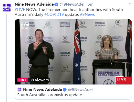
Task: Click the verified badge beside the tweet author
Action: 56,5
